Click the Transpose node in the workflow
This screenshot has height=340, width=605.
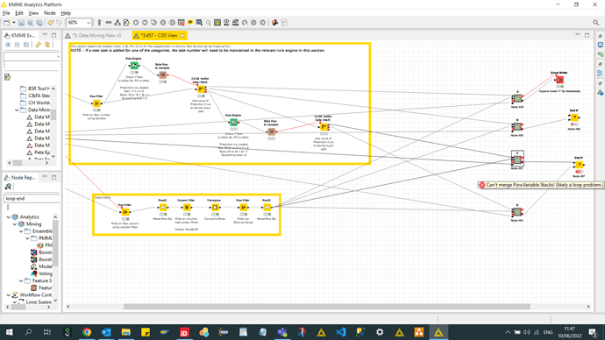point(215,208)
